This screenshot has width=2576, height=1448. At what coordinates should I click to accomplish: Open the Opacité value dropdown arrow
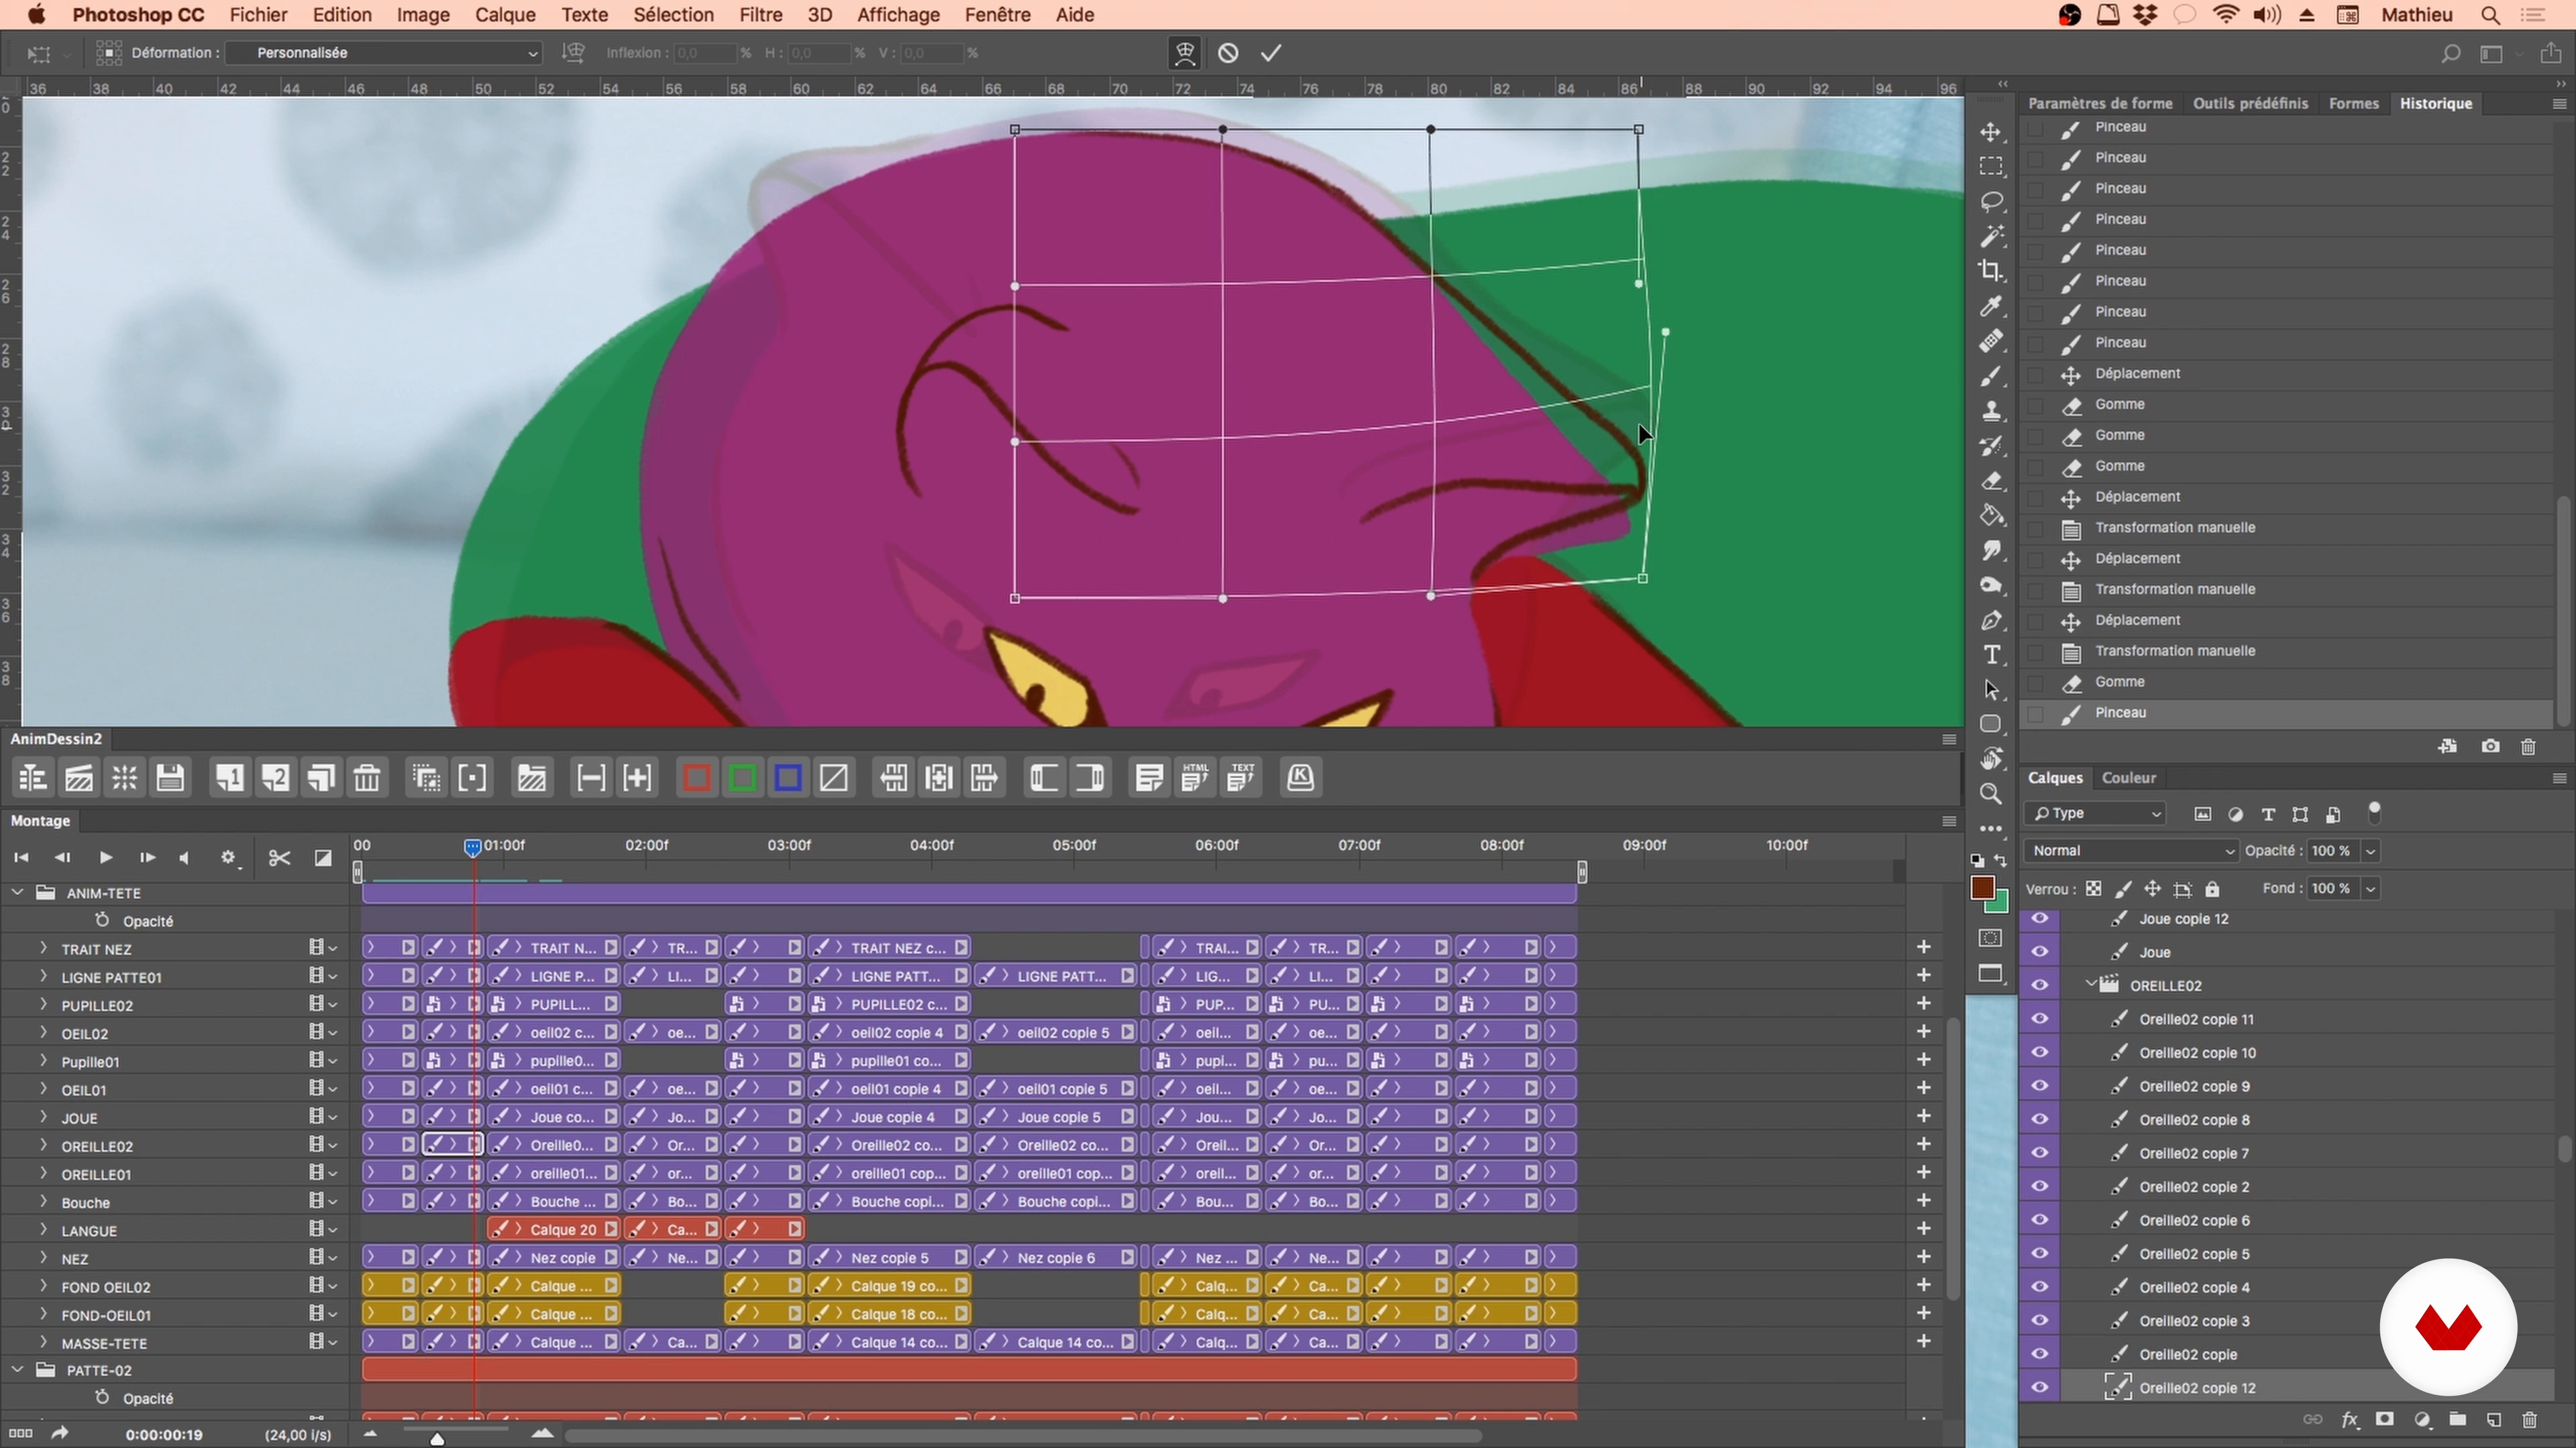(2370, 851)
